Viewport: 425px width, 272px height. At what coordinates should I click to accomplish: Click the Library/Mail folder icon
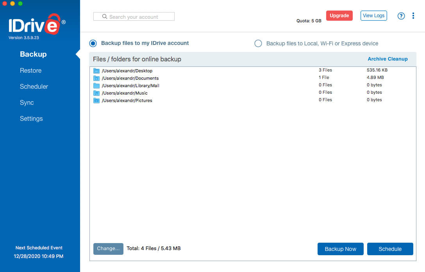(96, 86)
